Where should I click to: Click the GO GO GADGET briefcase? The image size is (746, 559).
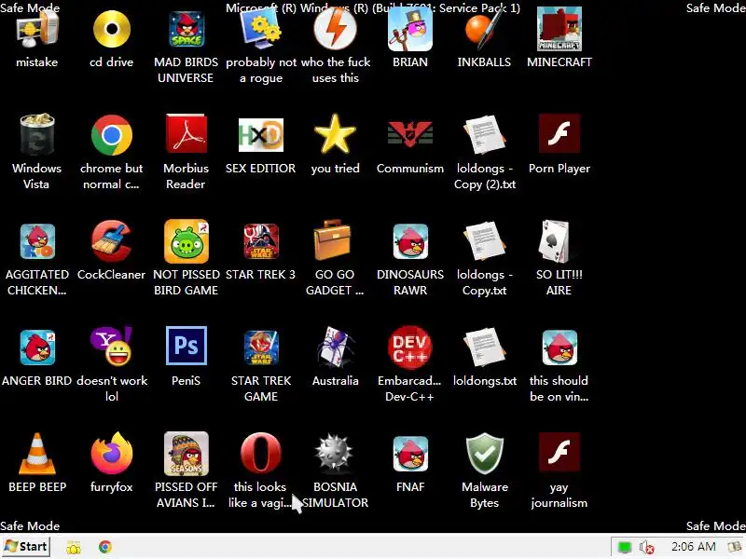[x=333, y=240]
